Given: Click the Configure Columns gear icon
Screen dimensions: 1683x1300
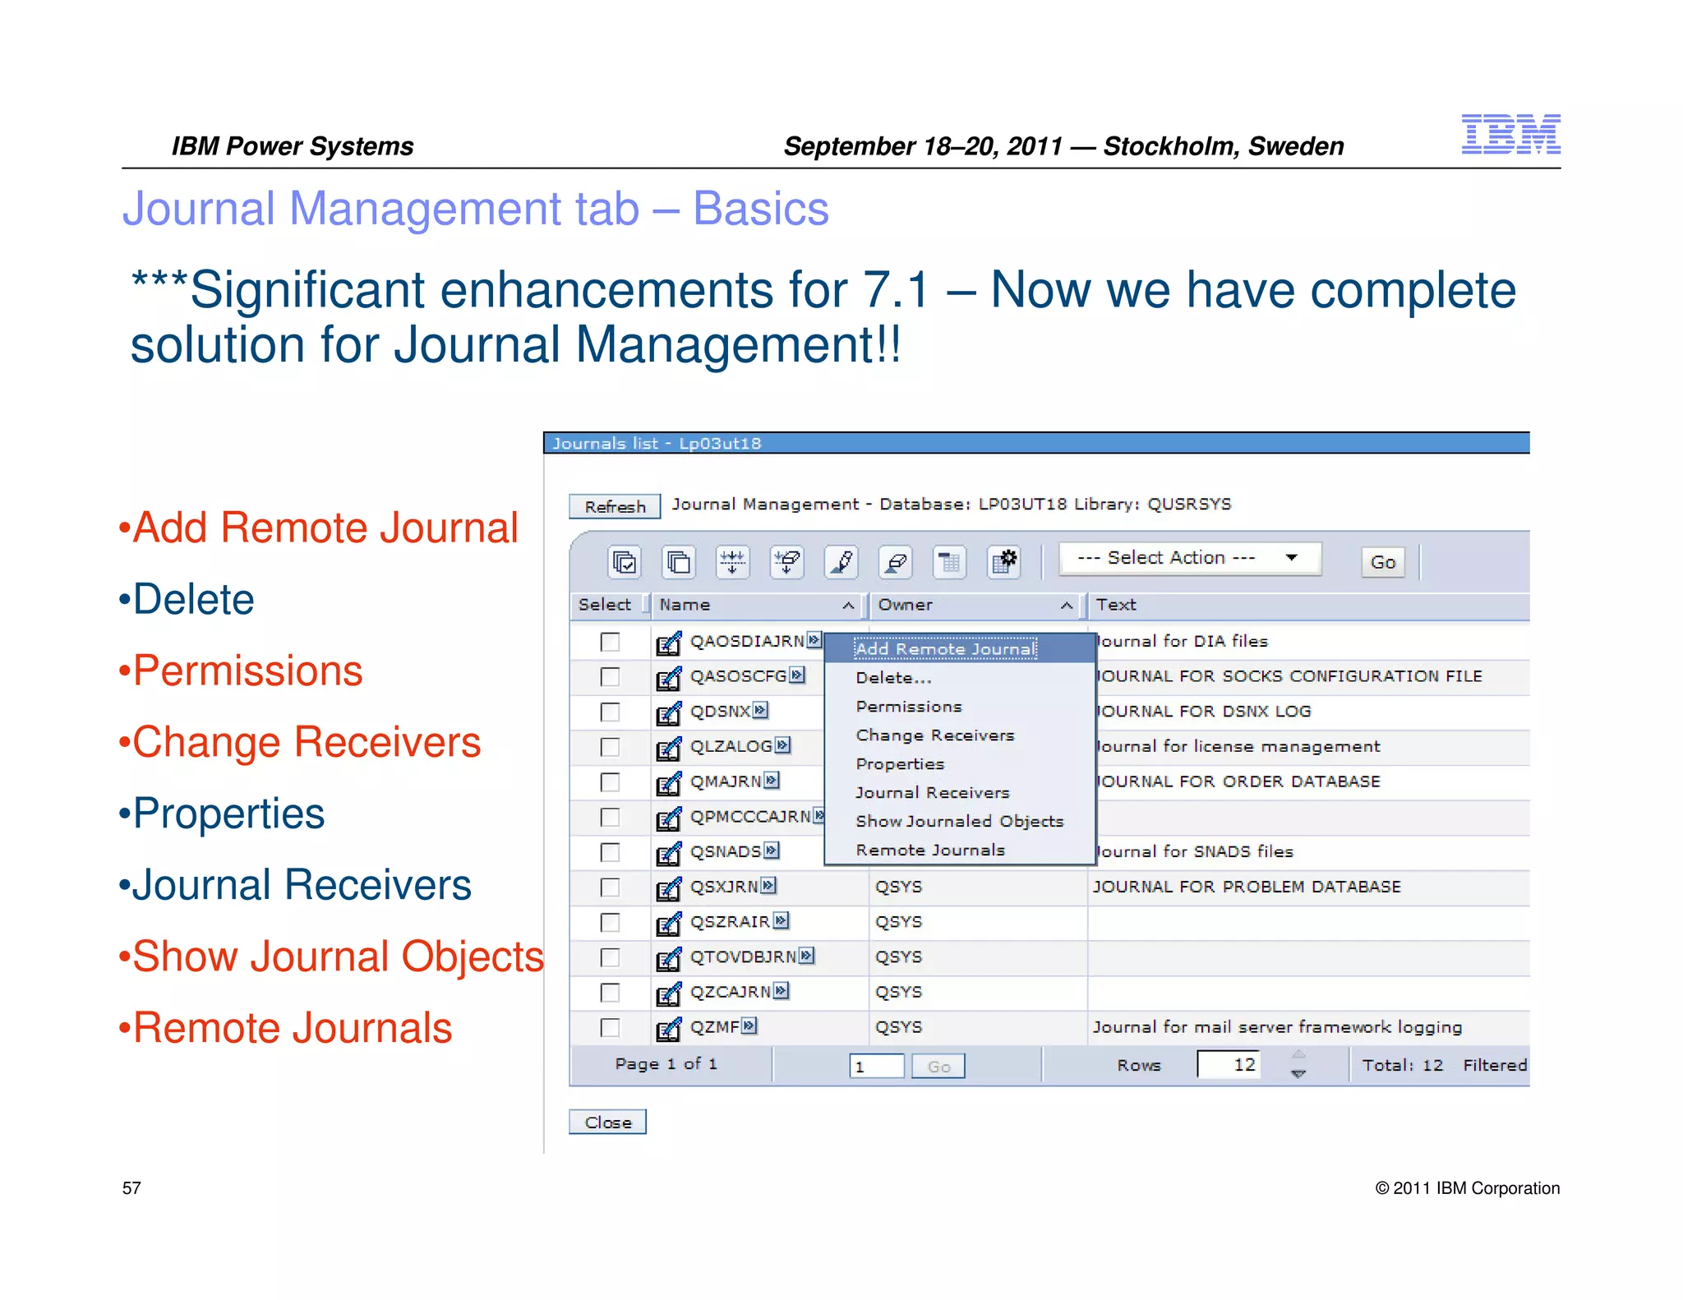Looking at the screenshot, I should [x=1004, y=562].
